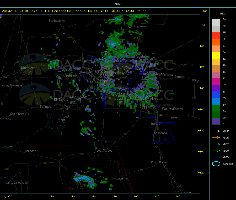Viewport: 236px width, 200px height.
Task: Click the 'Punta_Agua' map label
Action: coord(120,178)
